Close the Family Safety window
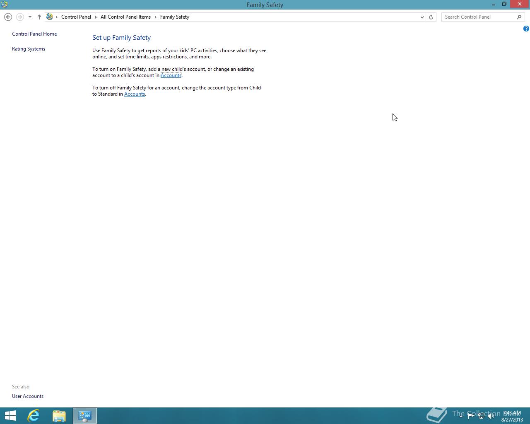The width and height of the screenshot is (530, 424). (520, 4)
